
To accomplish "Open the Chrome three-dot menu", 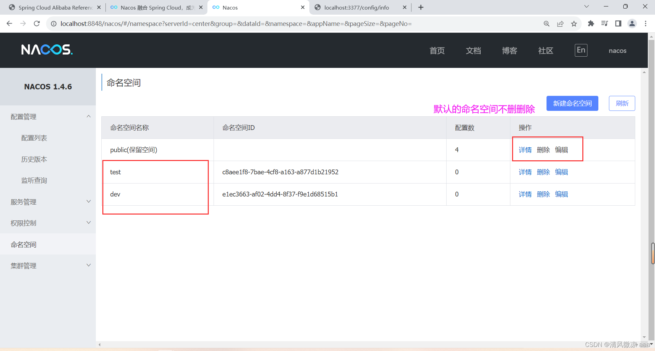I will [x=645, y=24].
